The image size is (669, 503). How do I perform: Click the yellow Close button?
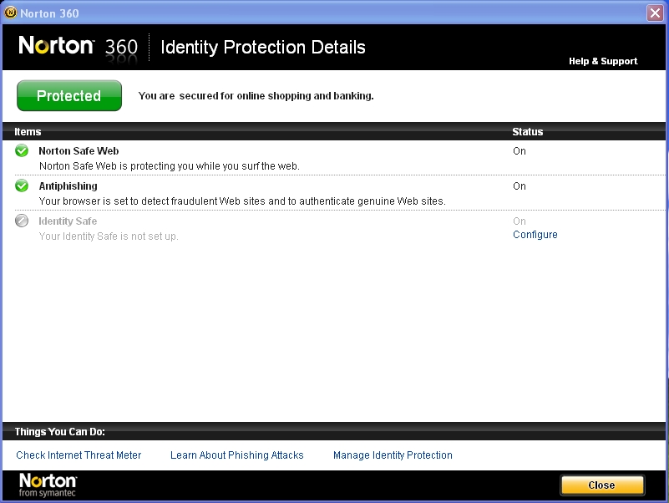(x=602, y=485)
